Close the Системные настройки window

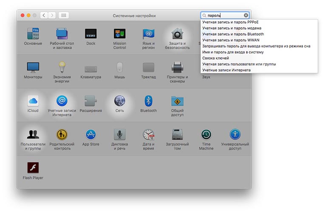[23, 15]
